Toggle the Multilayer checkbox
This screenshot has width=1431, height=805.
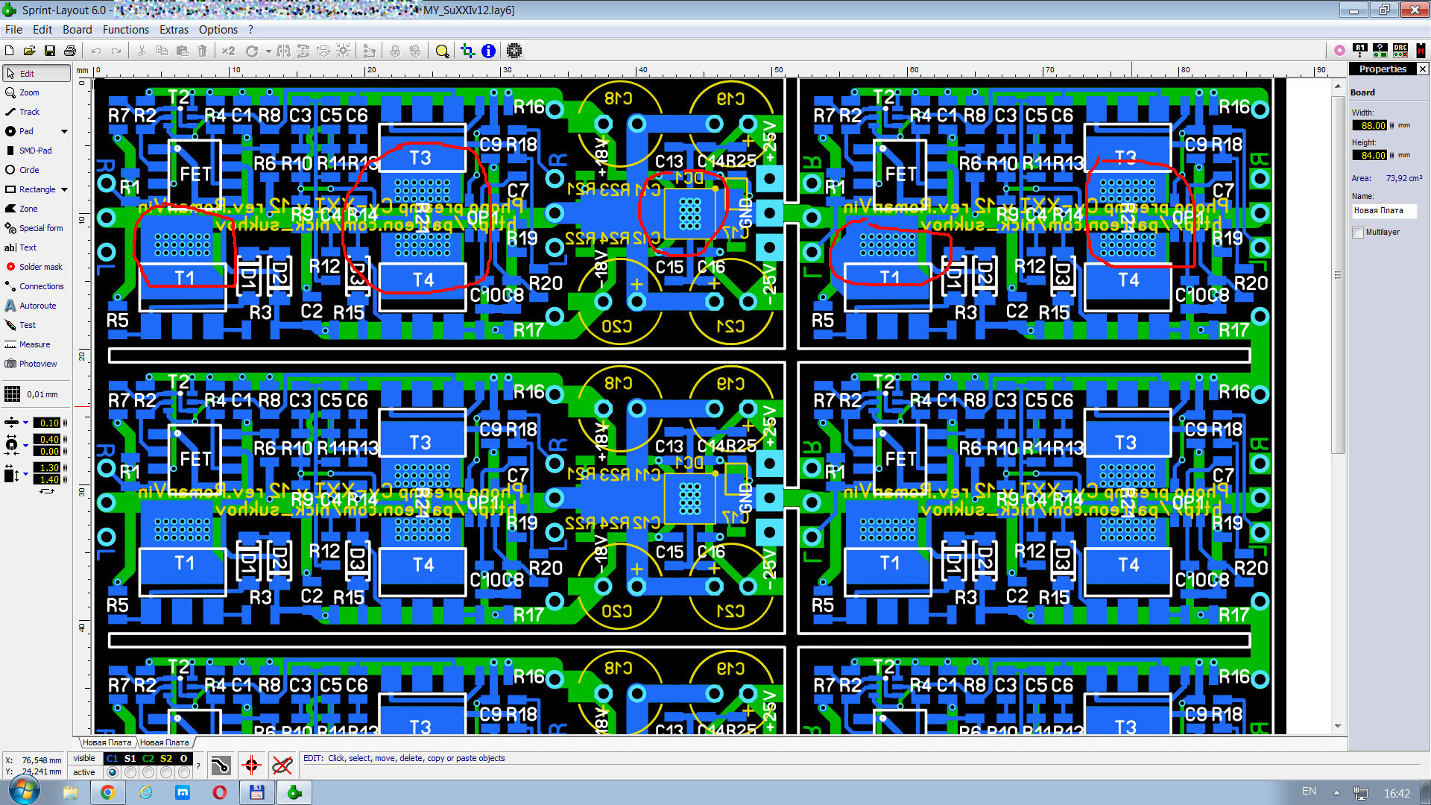point(1358,233)
